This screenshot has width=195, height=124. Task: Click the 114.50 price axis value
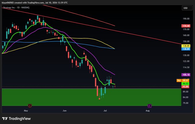(186, 67)
